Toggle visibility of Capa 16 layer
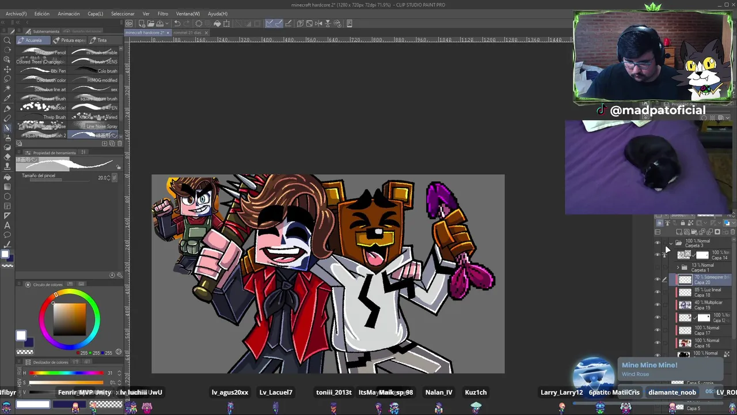Image resolution: width=737 pixels, height=415 pixels. (658, 343)
